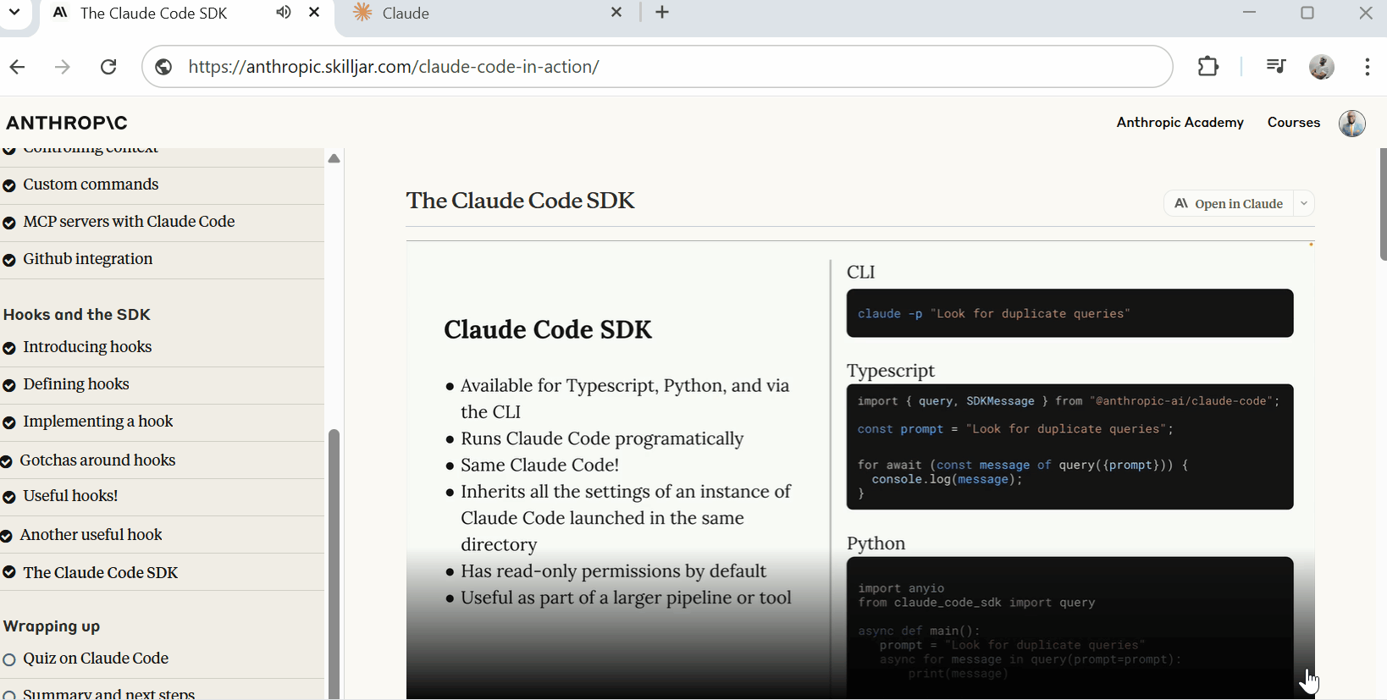The image size is (1387, 700).
Task: Open Anthropic Academy link
Action: coord(1180,123)
